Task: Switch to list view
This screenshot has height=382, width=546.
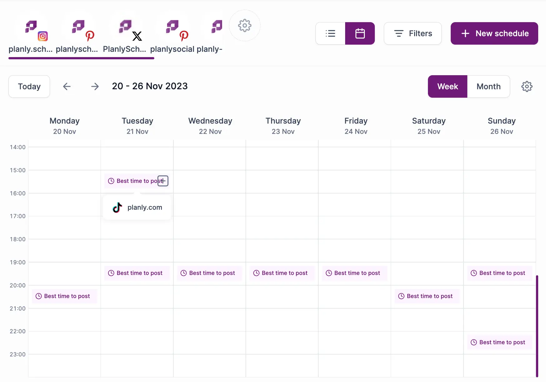Action: coord(330,33)
